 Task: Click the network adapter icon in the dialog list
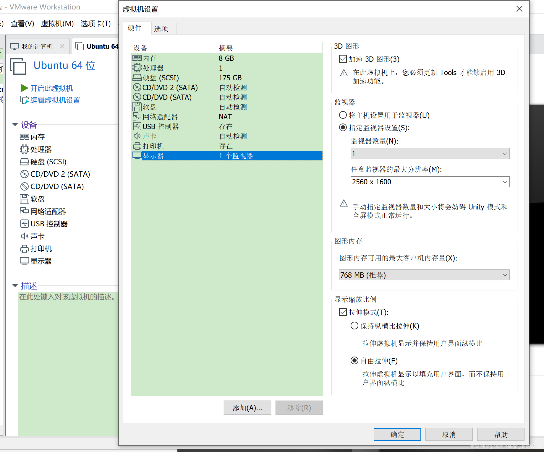(x=137, y=116)
